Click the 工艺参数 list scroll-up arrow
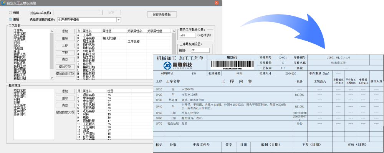 52,31
